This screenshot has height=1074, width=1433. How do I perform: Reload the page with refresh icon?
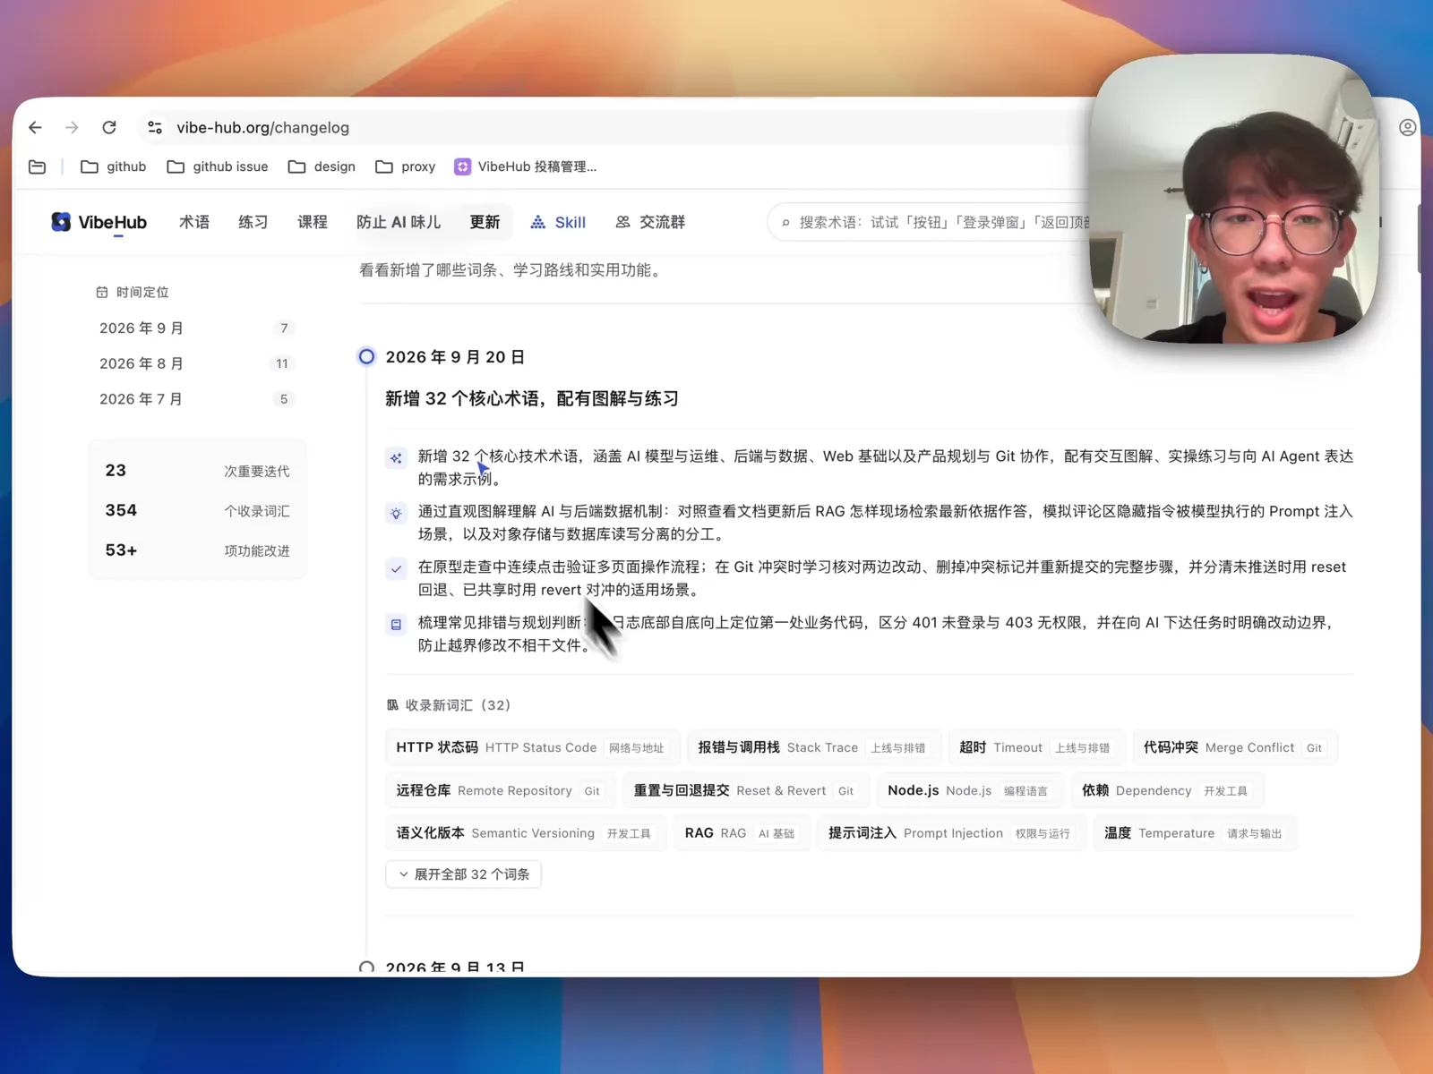(x=109, y=128)
